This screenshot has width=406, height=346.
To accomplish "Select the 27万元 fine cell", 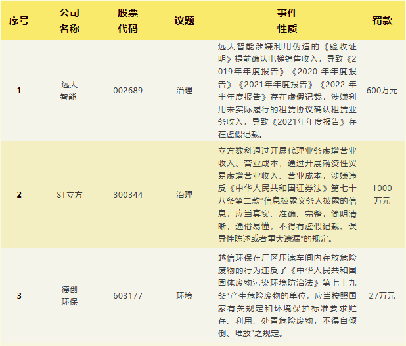I will (x=382, y=296).
